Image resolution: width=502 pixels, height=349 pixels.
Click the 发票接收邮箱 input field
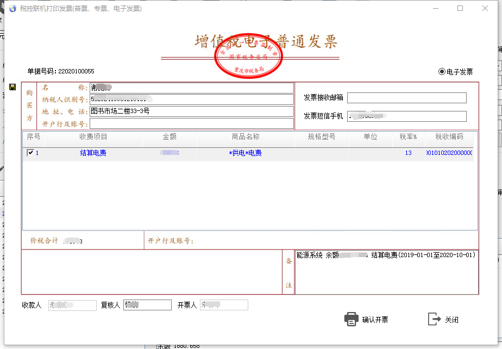pyautogui.click(x=406, y=98)
